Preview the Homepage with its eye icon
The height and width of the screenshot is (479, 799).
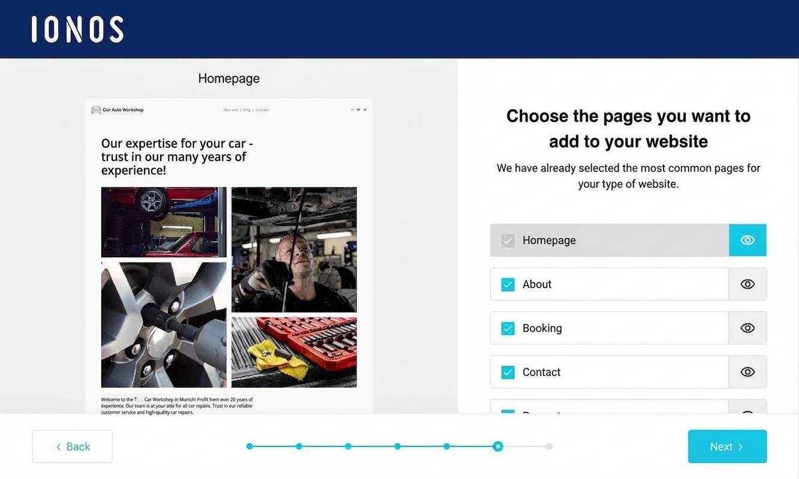coord(747,240)
